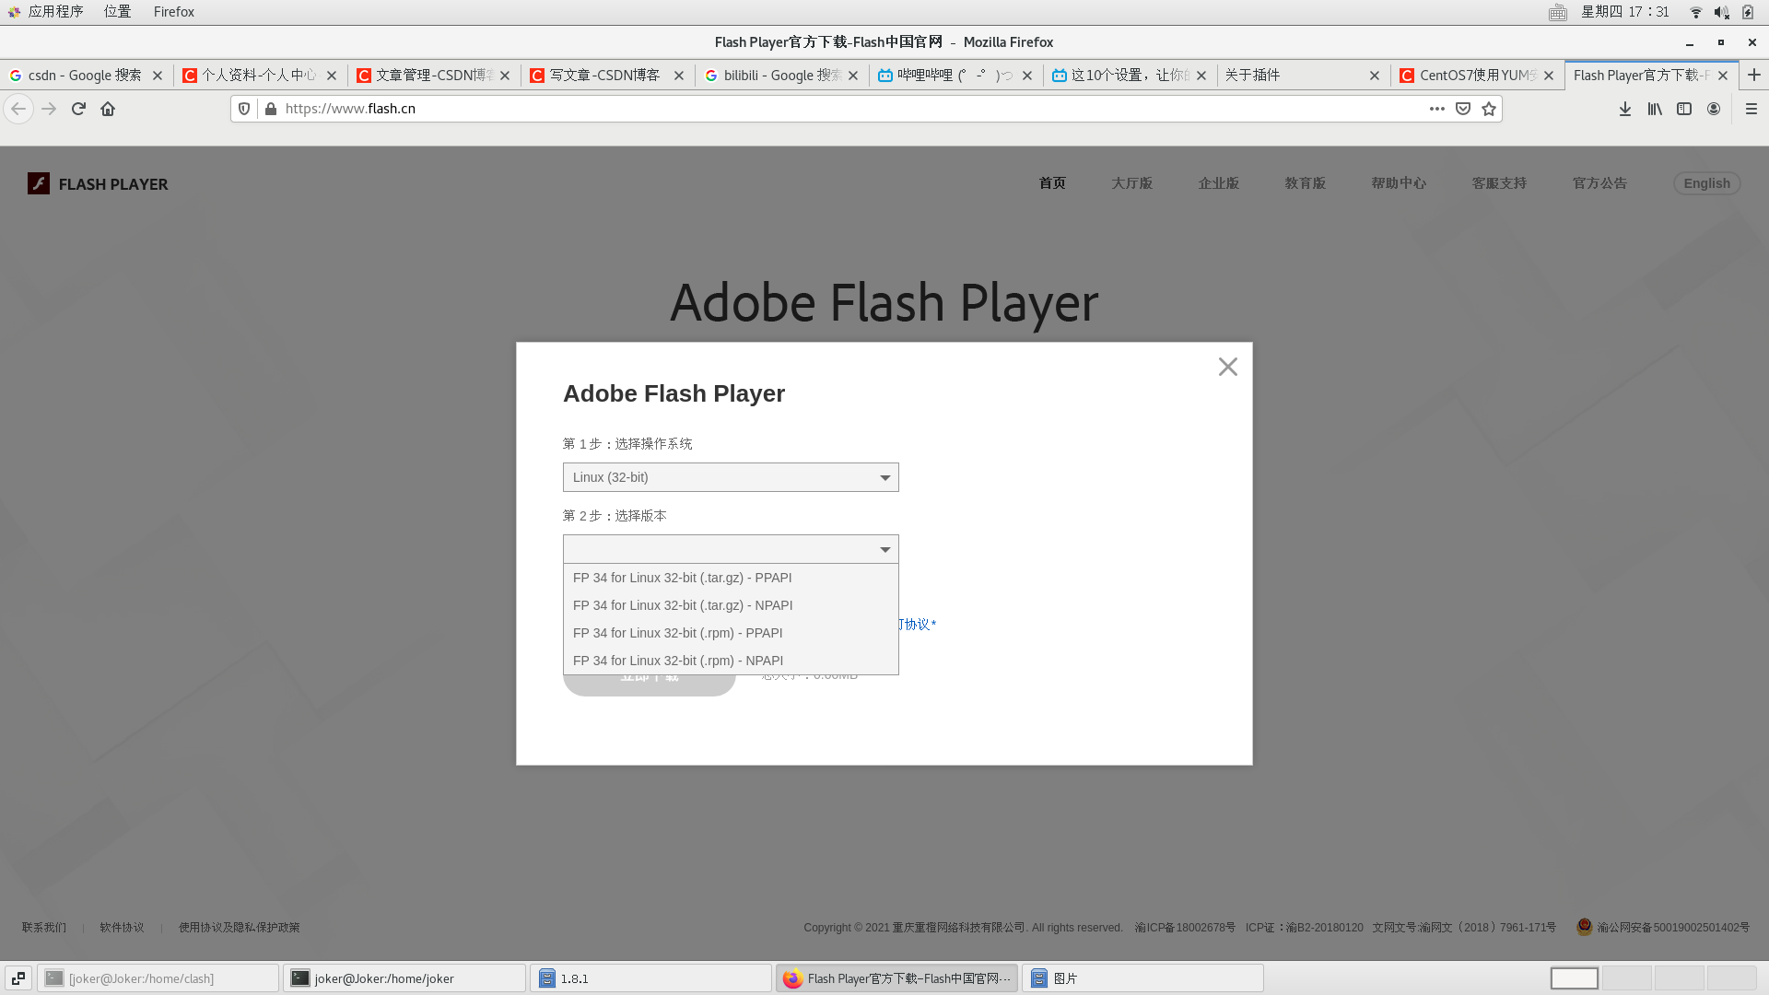The height and width of the screenshot is (995, 1769).
Task: Open the Firefox hamburger menu
Action: pyautogui.click(x=1751, y=109)
